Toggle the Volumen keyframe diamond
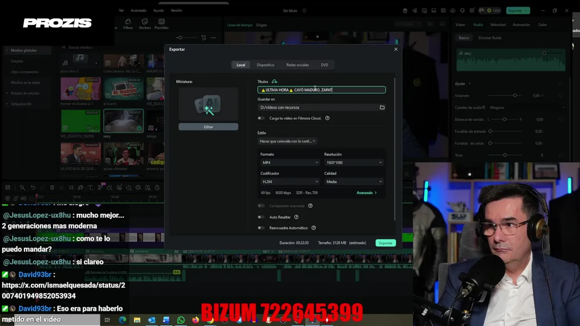The image size is (580, 326). pyautogui.click(x=561, y=96)
